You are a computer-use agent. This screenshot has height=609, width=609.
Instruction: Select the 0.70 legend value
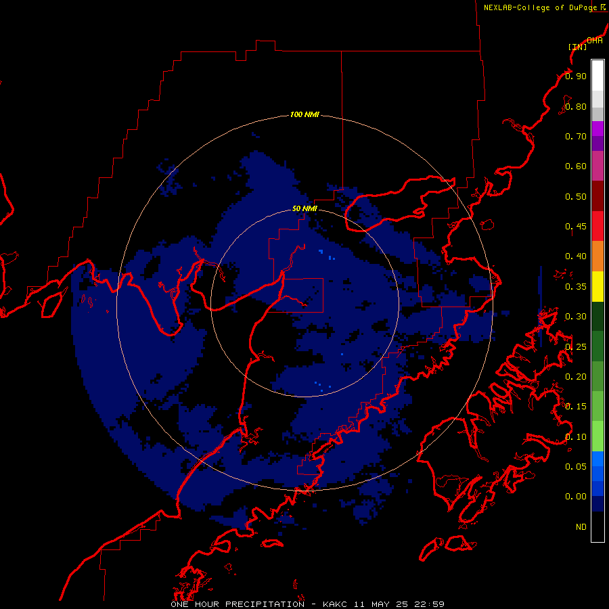pyautogui.click(x=576, y=136)
